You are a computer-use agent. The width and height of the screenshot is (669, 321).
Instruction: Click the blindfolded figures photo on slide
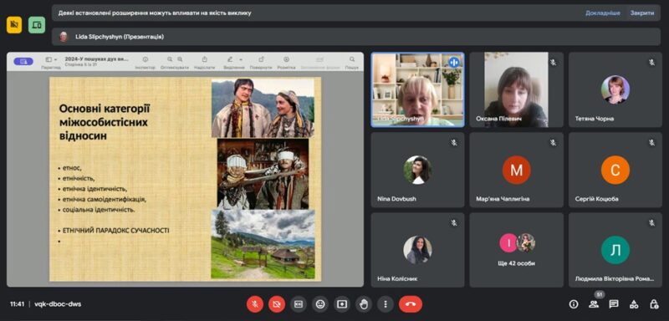263,174
